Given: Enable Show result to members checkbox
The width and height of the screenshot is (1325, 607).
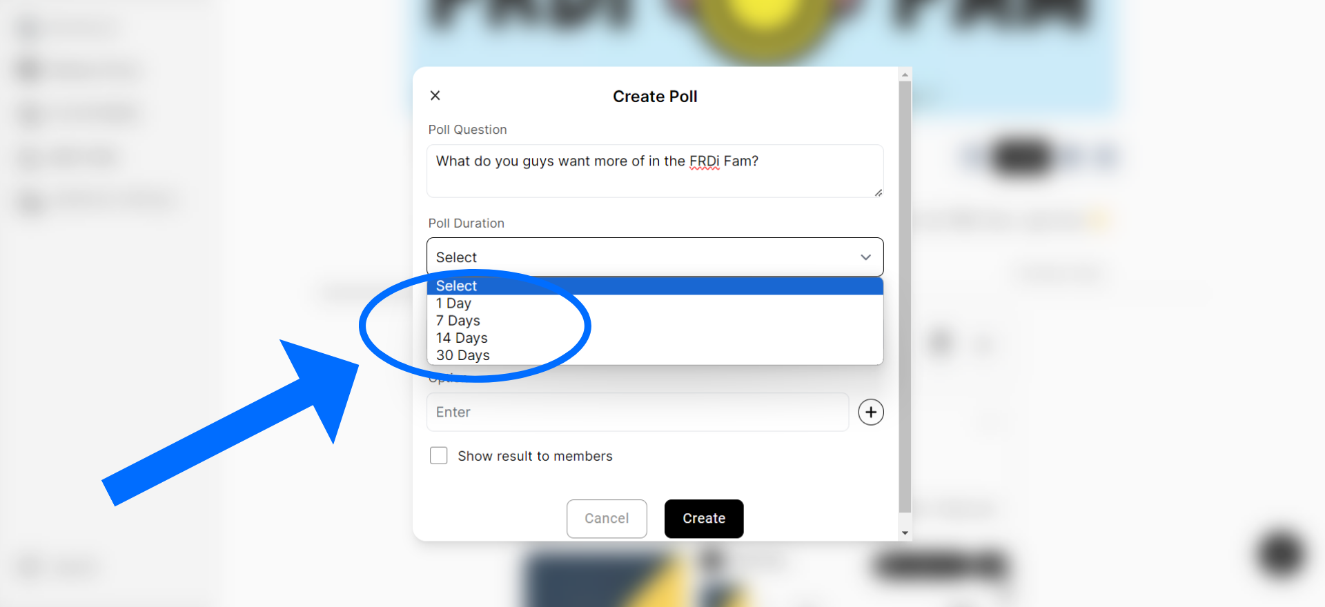Looking at the screenshot, I should 439,456.
